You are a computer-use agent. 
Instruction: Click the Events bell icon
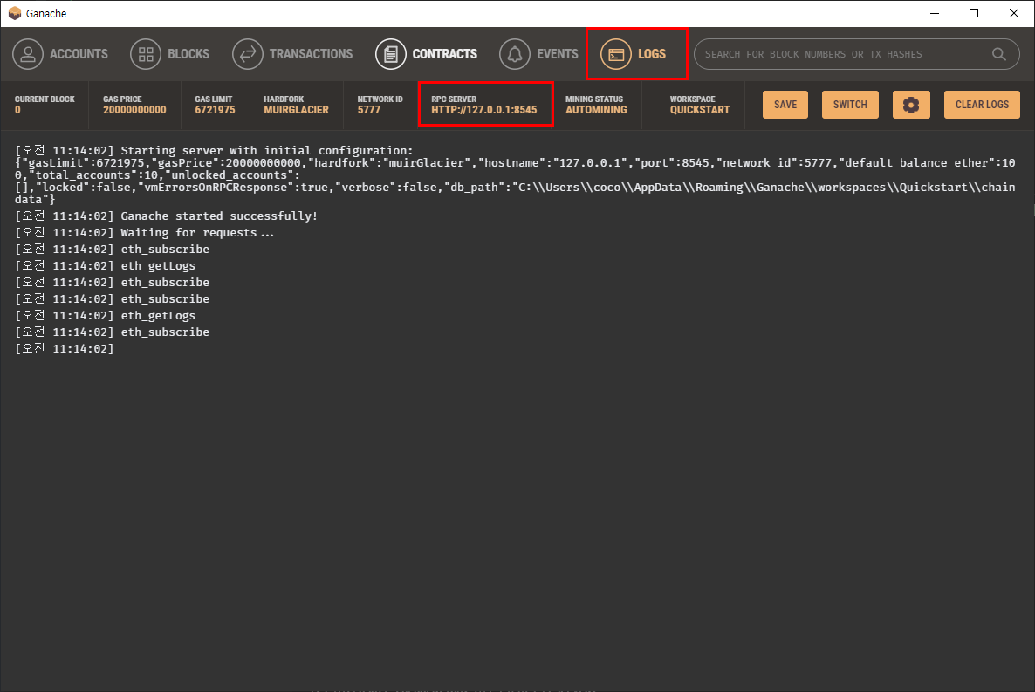pos(515,54)
